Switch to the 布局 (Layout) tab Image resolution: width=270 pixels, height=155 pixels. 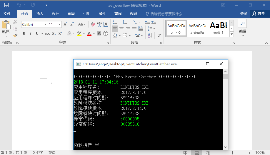(x=71, y=14)
